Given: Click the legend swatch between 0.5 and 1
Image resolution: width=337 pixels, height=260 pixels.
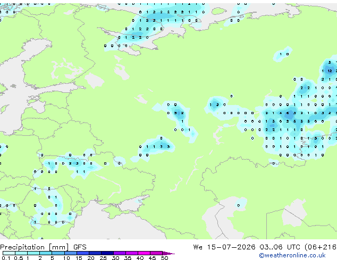Looking at the screenshot, I should click(x=21, y=253).
